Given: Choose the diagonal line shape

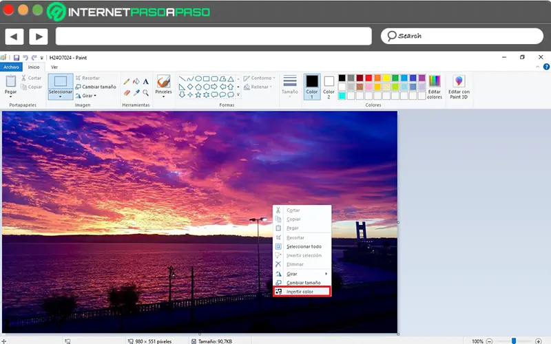Looking at the screenshot, I should 182,78.
